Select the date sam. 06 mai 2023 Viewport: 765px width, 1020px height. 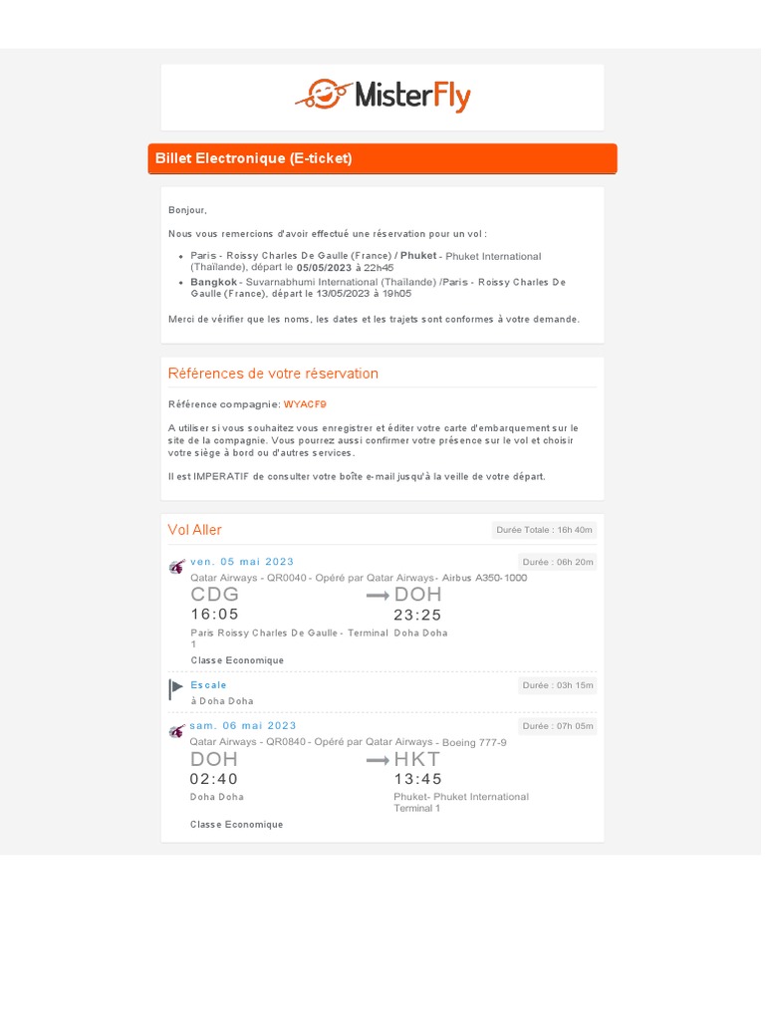tap(244, 727)
